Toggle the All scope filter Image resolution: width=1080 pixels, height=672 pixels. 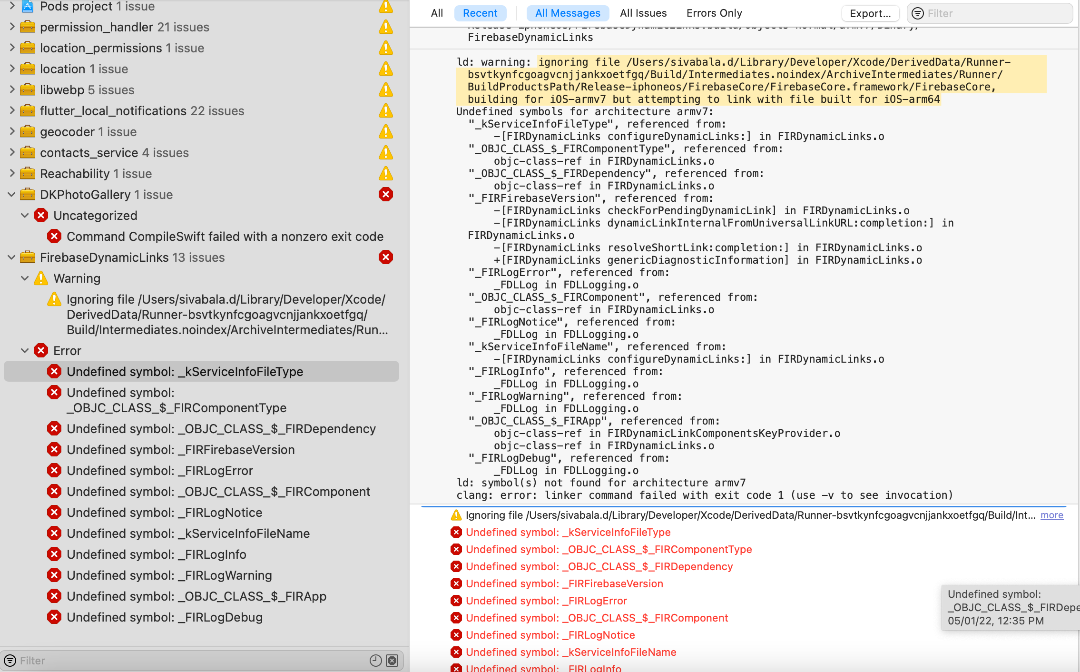click(x=437, y=13)
